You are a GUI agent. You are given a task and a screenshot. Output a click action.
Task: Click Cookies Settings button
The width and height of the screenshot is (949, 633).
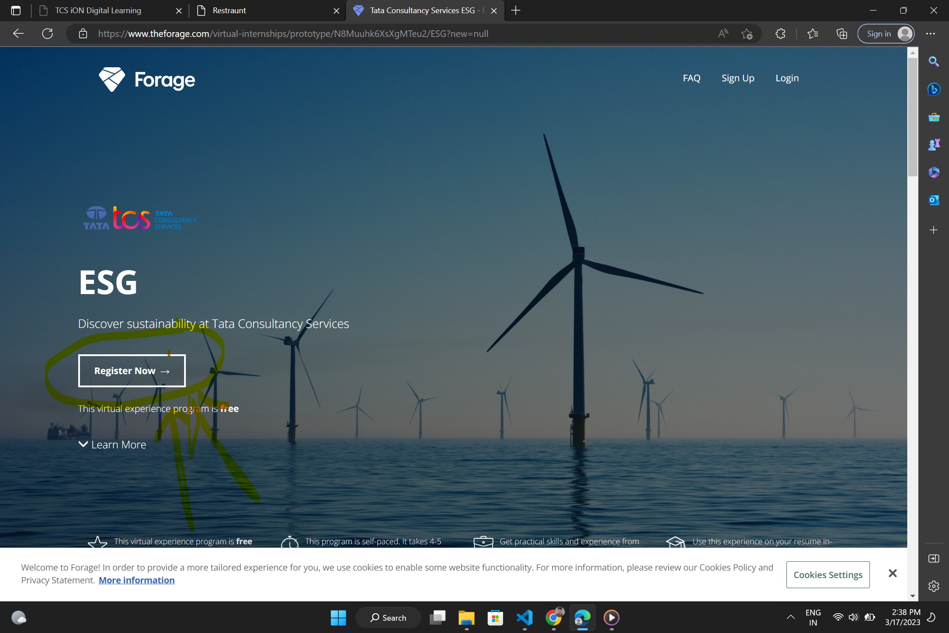click(x=828, y=575)
